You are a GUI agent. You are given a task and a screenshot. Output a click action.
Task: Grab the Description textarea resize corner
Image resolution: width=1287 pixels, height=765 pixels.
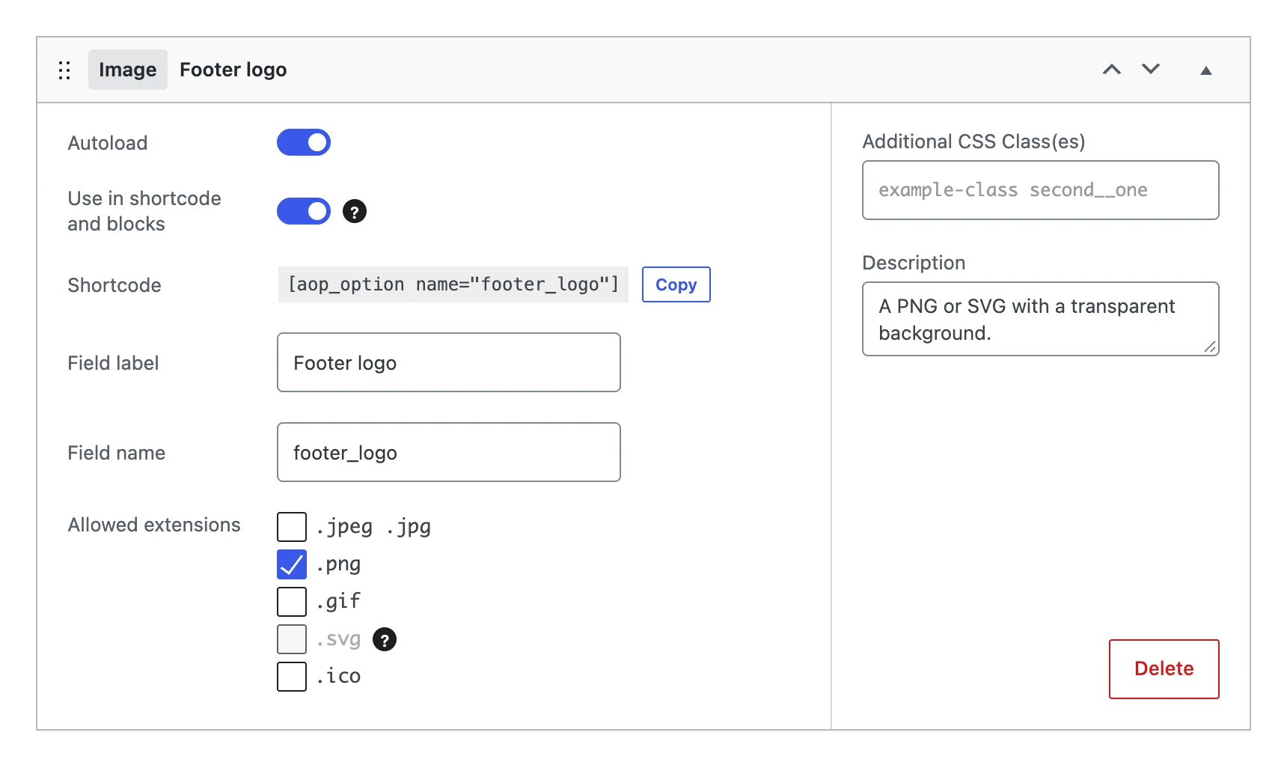pyautogui.click(x=1210, y=347)
